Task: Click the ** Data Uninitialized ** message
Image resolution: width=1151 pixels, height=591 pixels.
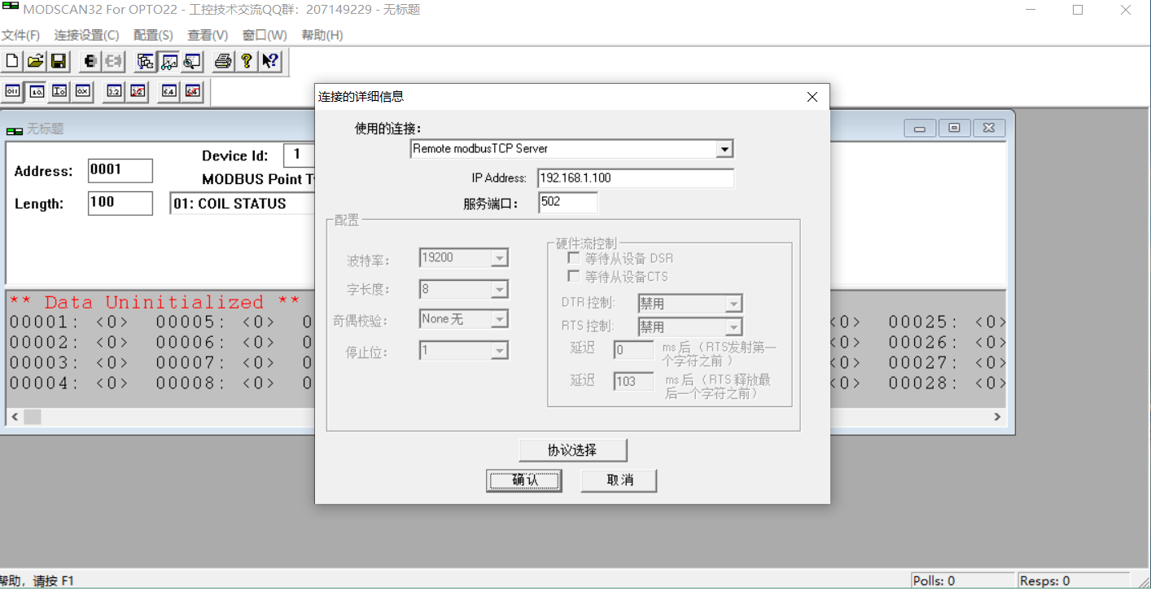Action: click(155, 302)
